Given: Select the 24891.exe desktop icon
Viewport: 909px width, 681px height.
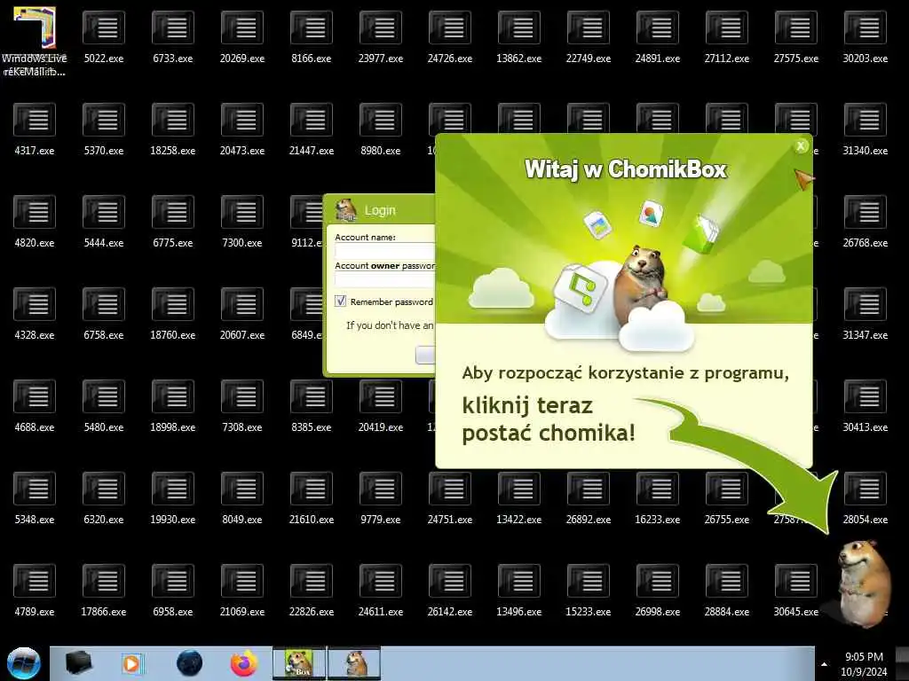Looking at the screenshot, I should click(658, 37).
